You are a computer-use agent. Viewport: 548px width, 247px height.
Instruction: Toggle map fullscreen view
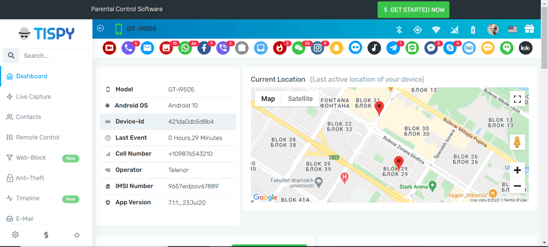pos(517,98)
